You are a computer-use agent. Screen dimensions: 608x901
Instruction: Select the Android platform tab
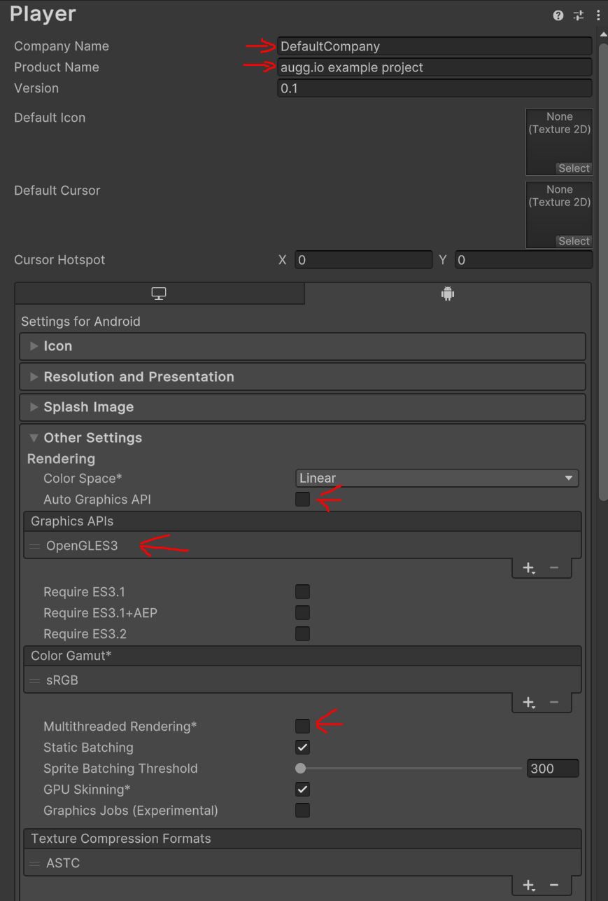448,294
